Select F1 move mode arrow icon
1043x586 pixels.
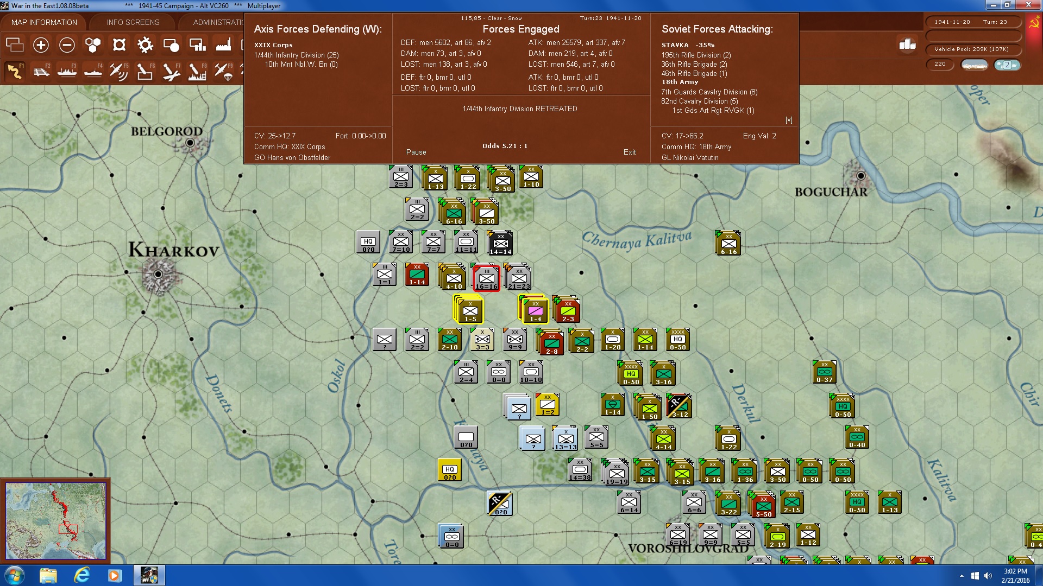pyautogui.click(x=15, y=71)
